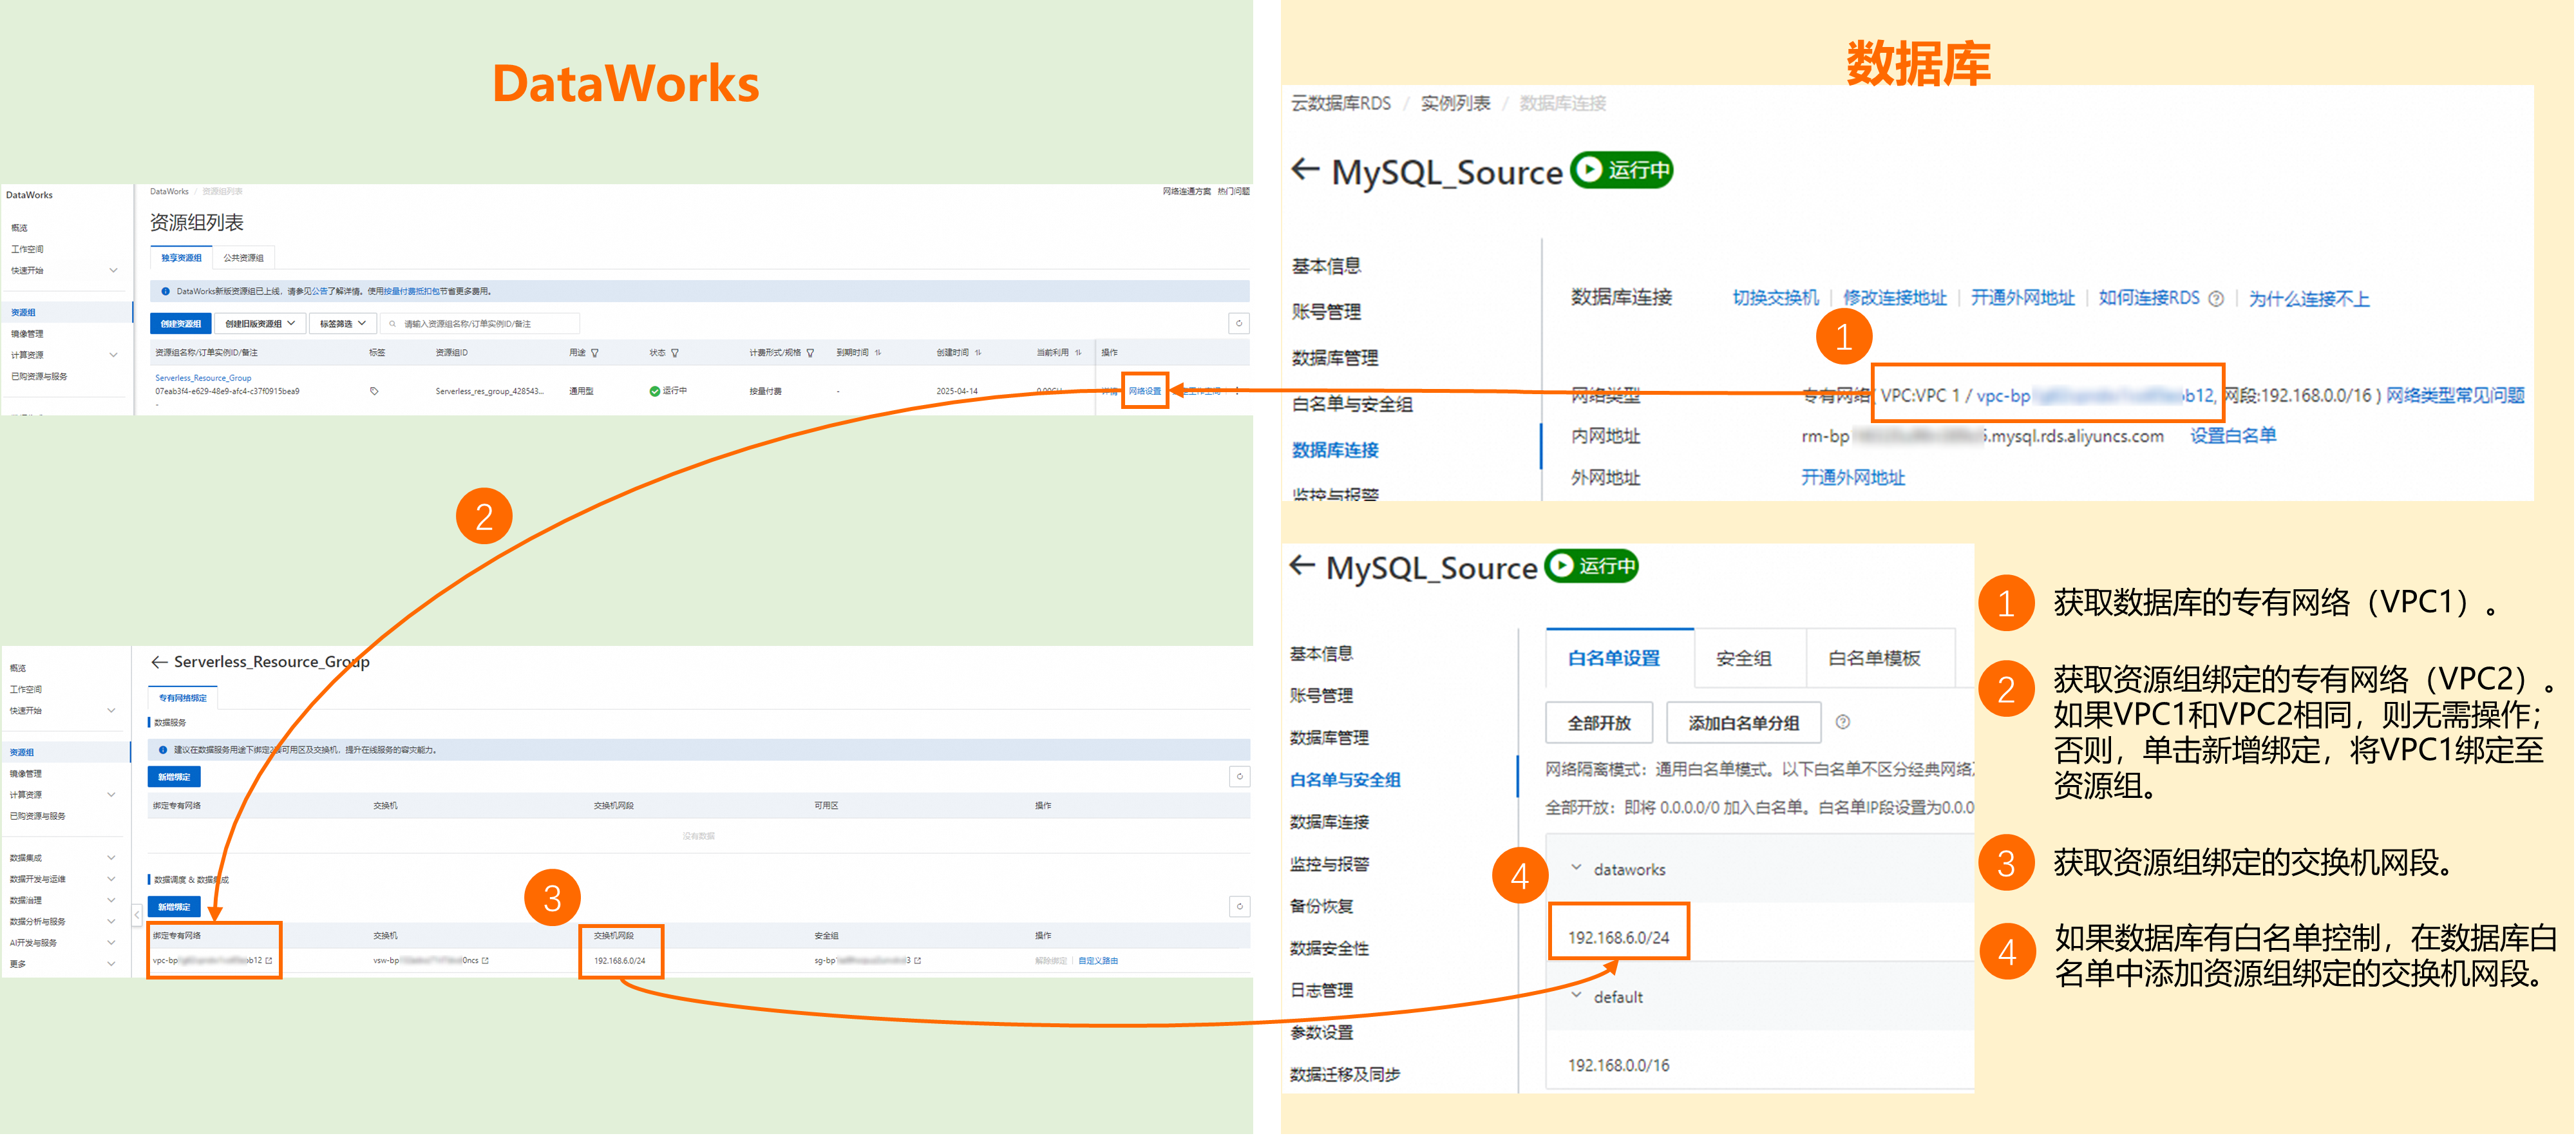Open 数据安全性 in RDS sidebar

[1329, 948]
